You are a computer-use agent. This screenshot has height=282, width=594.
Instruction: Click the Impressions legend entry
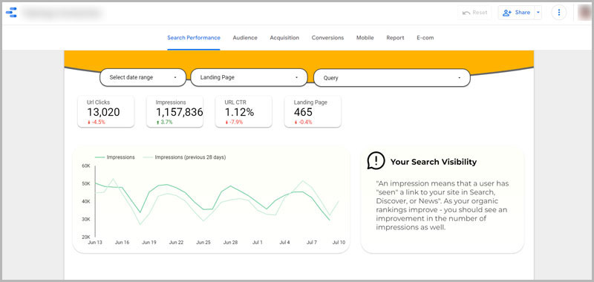115,157
